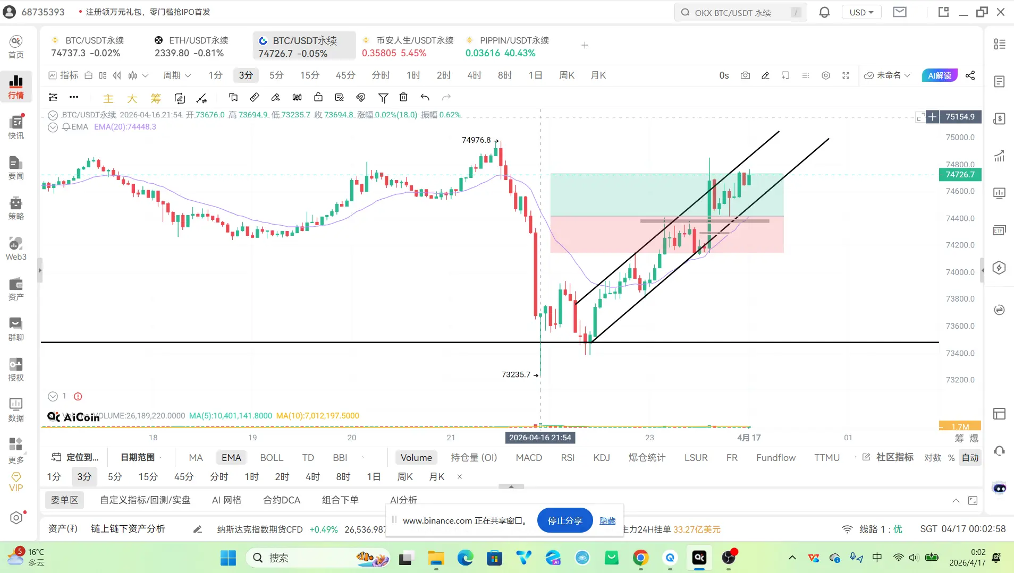This screenshot has width=1014, height=573.
Task: Toggle the EMA indicator visibility
Action: 53,127
